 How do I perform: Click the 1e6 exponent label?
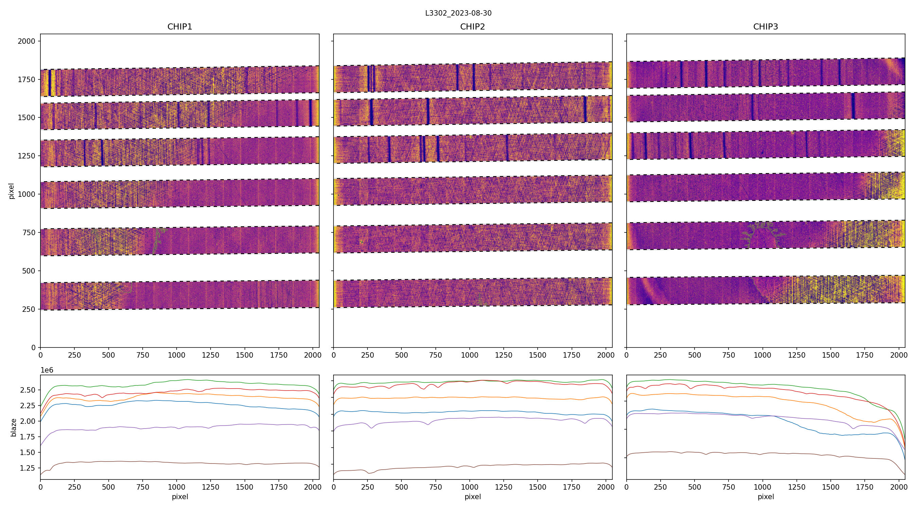[x=47, y=370]
